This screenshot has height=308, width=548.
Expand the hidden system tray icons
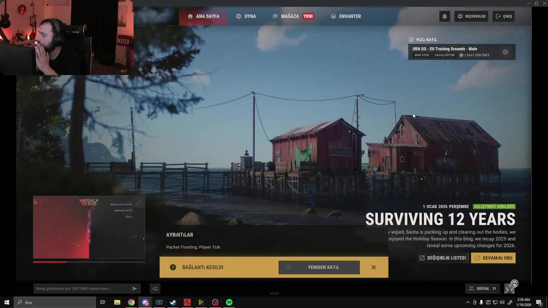coord(468,302)
